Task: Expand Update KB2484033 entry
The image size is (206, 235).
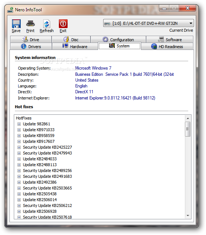Action: [x=19, y=159]
